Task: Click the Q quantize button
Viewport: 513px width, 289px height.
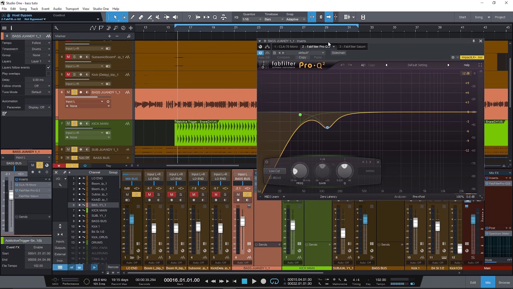Action: (215, 17)
